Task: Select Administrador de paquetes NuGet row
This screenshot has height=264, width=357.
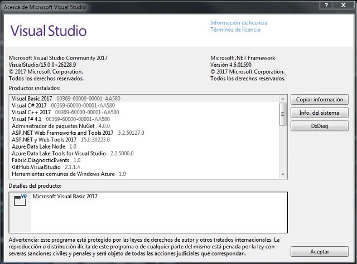Action: click(145, 126)
